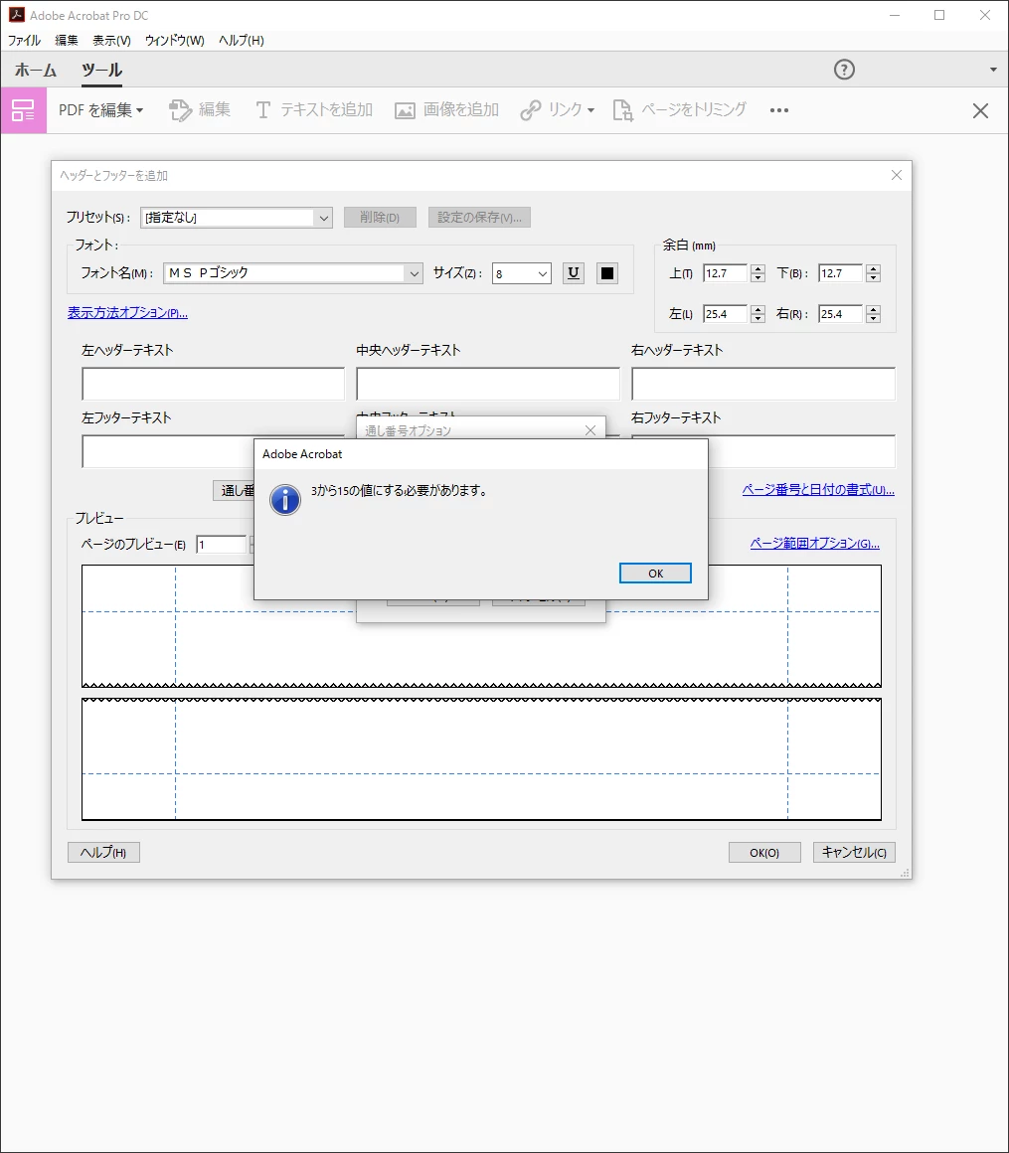Click the 左 margin input field
Viewport: 1009px width, 1153px height.
point(725,314)
